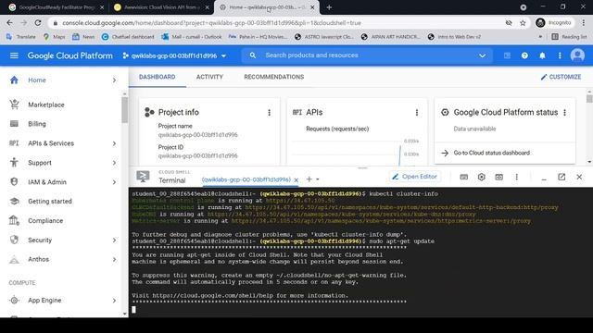Click the Anthos sidebar icon

tap(14, 259)
